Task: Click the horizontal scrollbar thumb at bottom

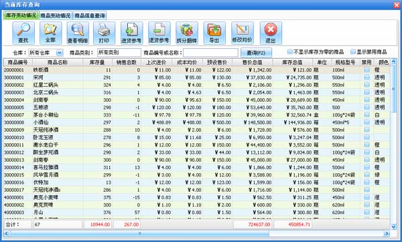Action: [140, 233]
